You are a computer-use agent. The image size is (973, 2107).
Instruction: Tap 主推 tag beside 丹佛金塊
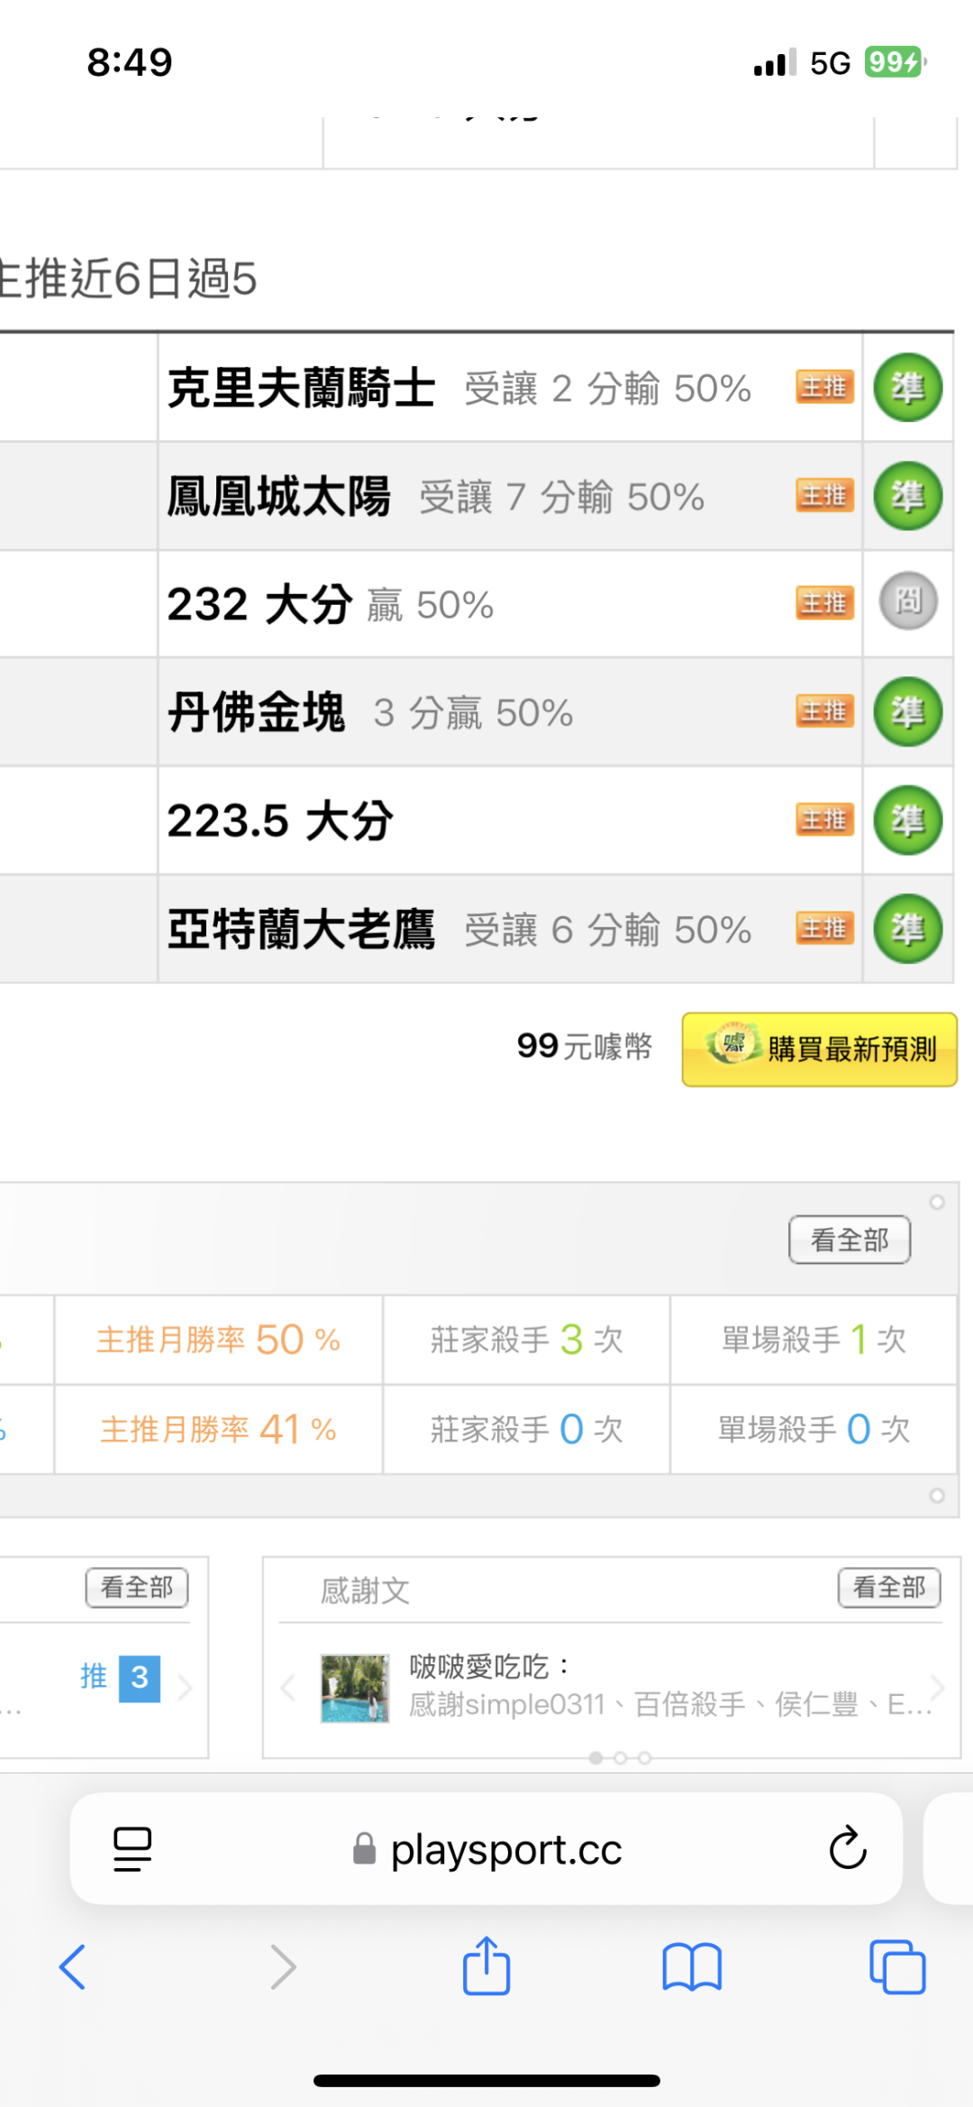824,711
